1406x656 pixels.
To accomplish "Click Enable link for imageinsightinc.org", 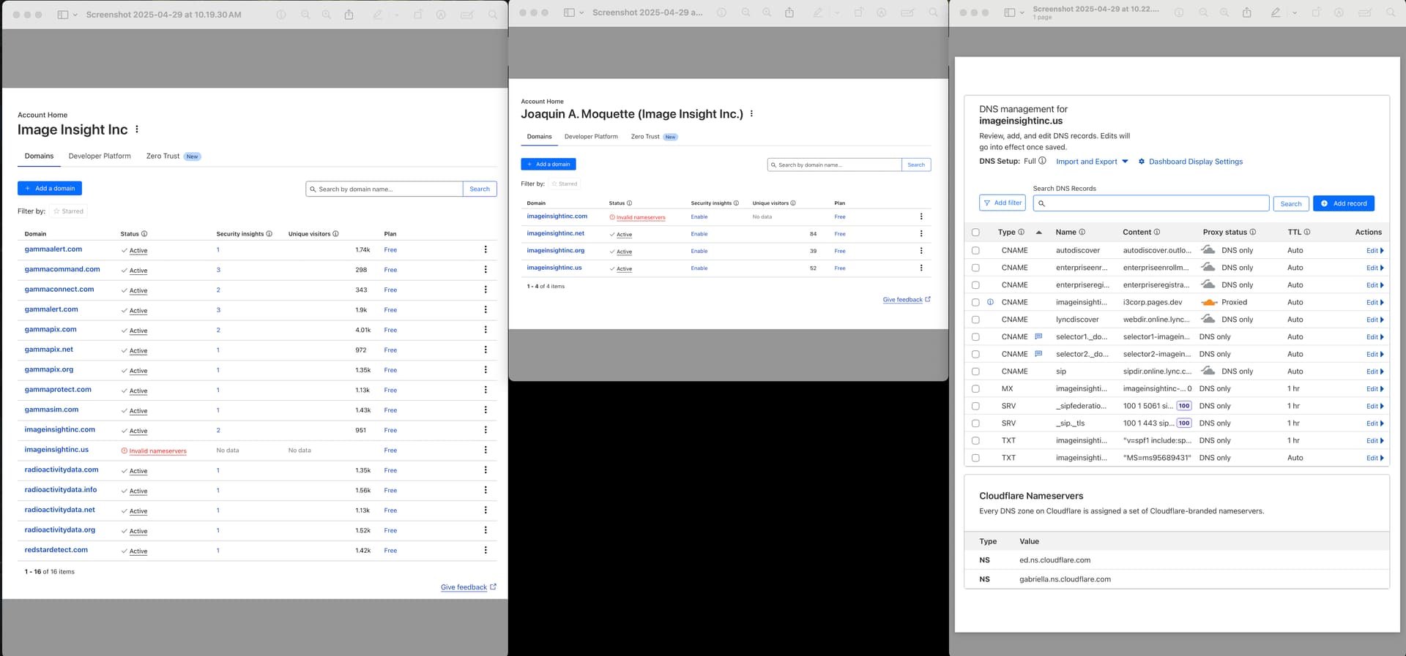I will [699, 251].
